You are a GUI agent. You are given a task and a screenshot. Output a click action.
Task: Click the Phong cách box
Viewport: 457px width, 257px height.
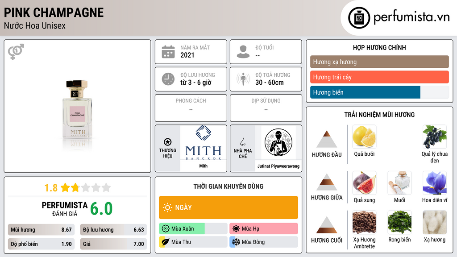[x=191, y=108]
